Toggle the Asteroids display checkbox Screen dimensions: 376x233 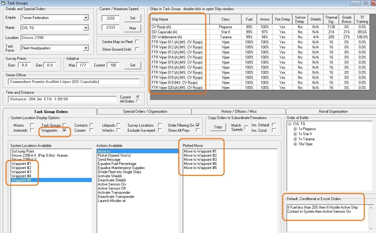[32, 130]
